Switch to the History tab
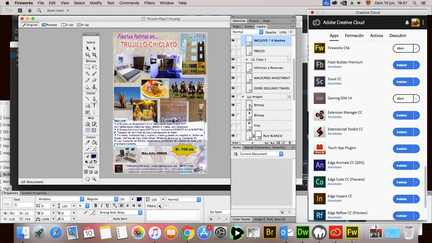The height and width of the screenshot is (243, 432). tap(254, 21)
